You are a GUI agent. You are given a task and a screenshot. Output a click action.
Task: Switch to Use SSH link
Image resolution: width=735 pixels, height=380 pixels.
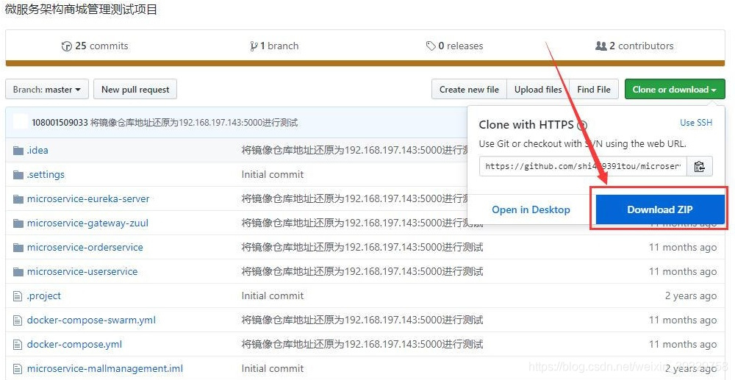pos(695,122)
